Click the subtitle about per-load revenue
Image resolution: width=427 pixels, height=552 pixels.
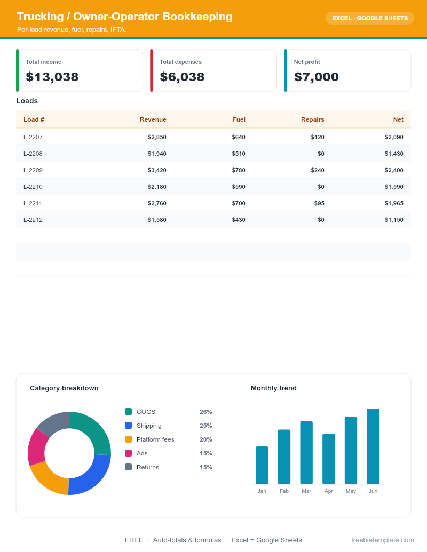click(x=72, y=30)
